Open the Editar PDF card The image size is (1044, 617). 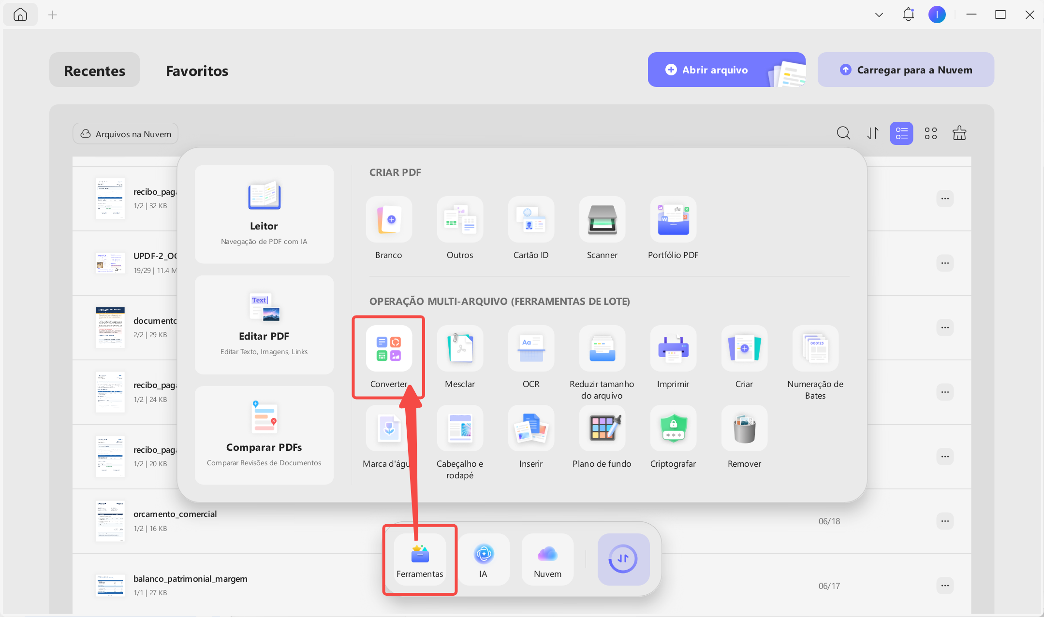[264, 325]
